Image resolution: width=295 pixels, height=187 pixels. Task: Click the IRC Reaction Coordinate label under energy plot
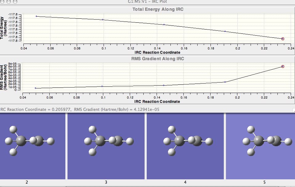157,53
